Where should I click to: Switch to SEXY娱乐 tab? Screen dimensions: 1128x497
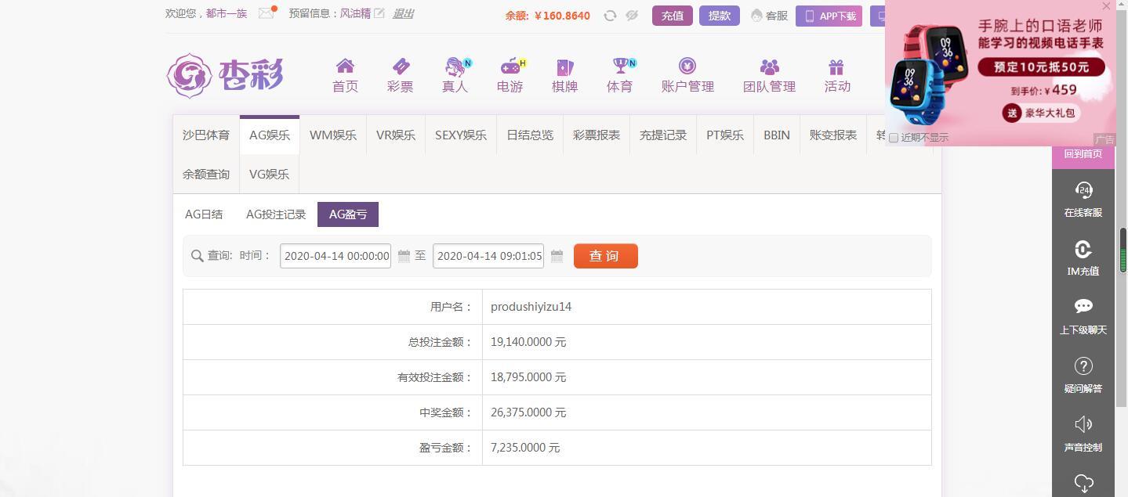click(461, 135)
